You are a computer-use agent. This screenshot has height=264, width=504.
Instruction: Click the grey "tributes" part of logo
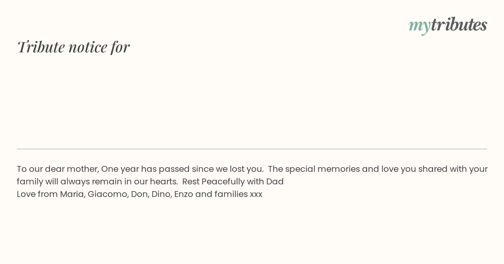click(459, 24)
